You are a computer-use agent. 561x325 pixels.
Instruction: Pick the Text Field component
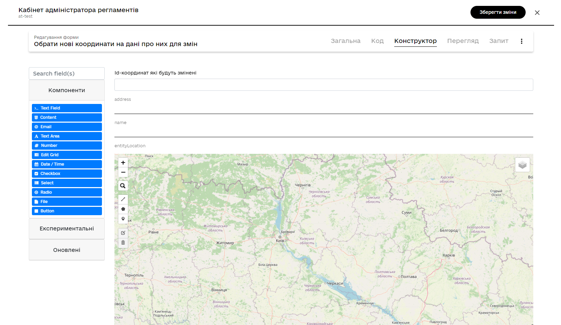(x=67, y=108)
